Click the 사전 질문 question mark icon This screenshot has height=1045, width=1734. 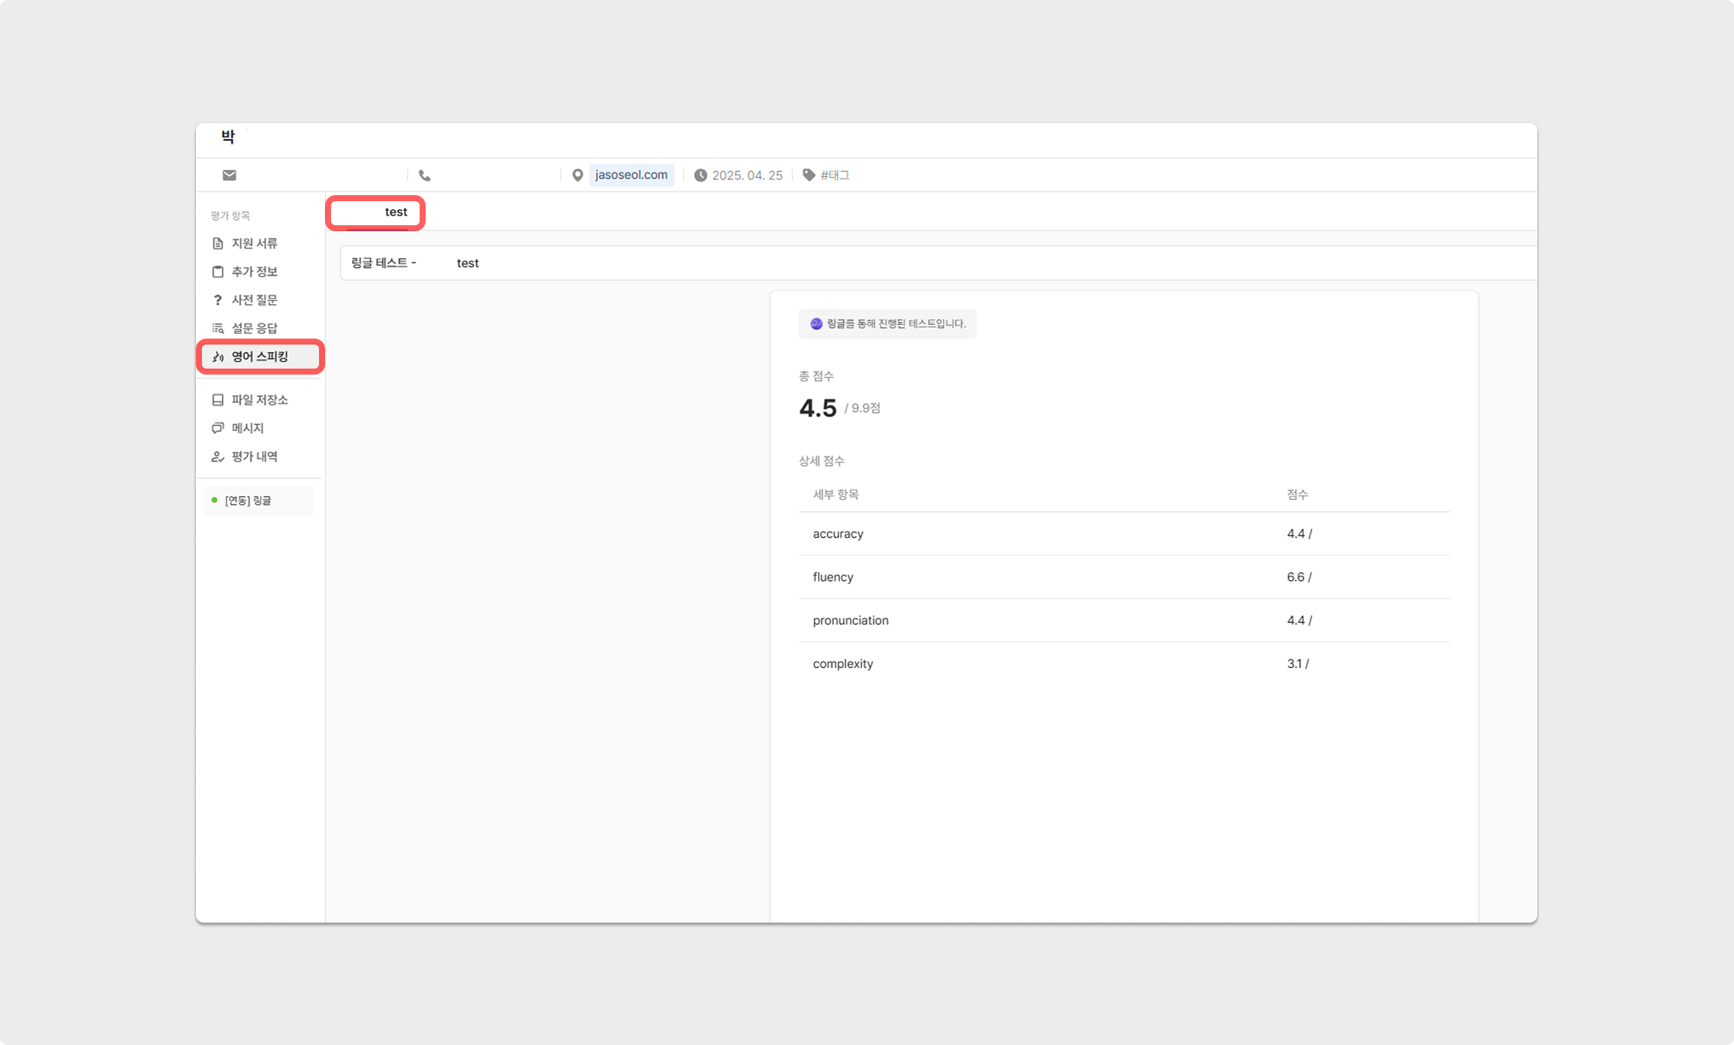218,300
